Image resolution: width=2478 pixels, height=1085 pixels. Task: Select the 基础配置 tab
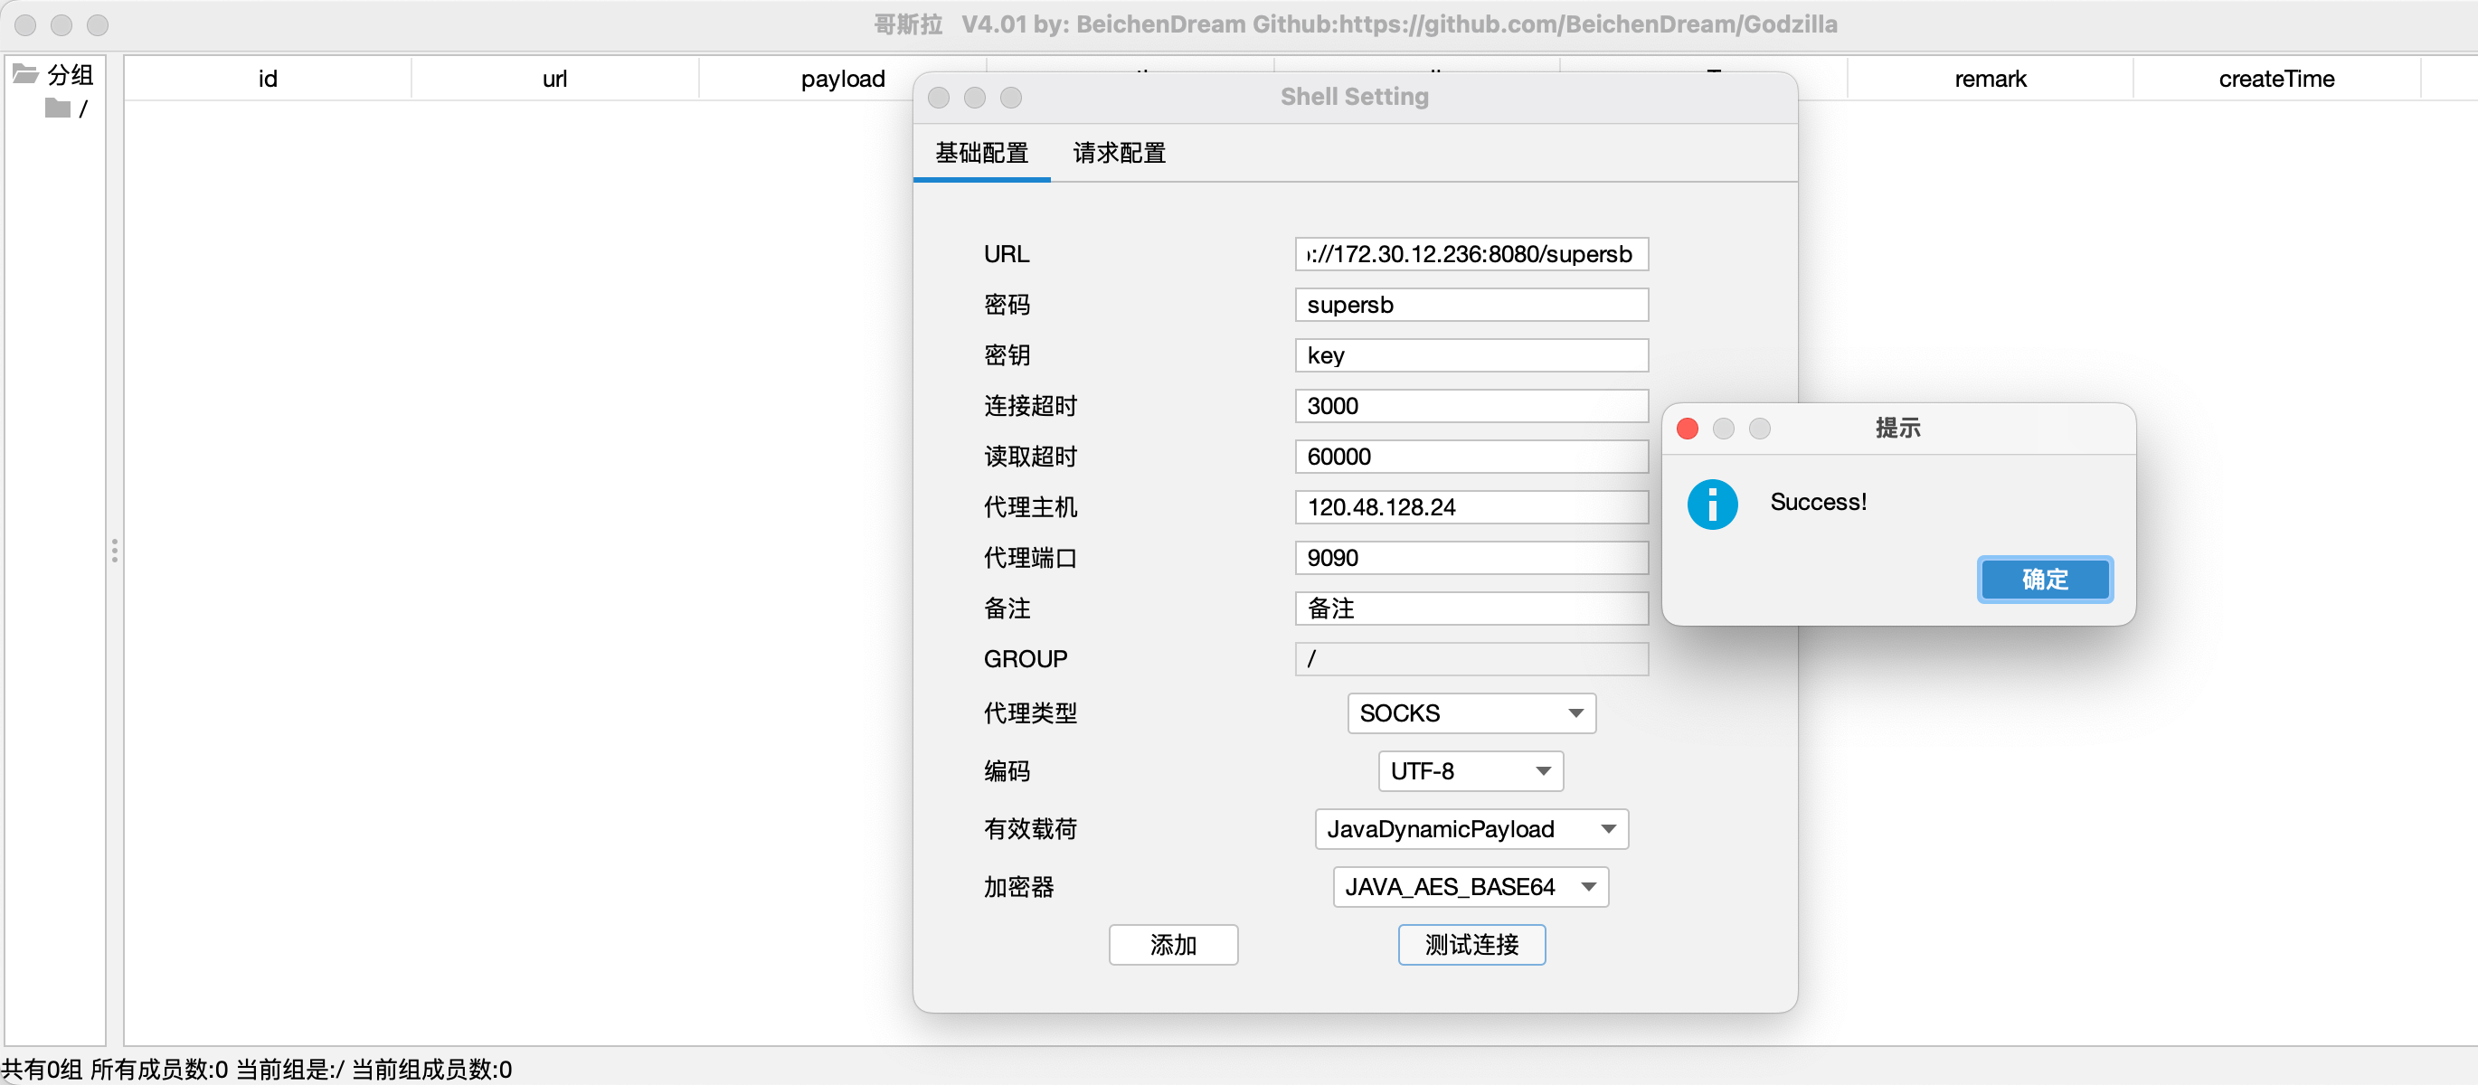pos(981,153)
